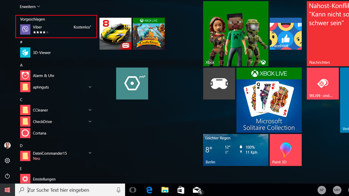Viewport: 349px width, 196px height.
Task: Click the 'E' letter group header
Action: coord(21,169)
